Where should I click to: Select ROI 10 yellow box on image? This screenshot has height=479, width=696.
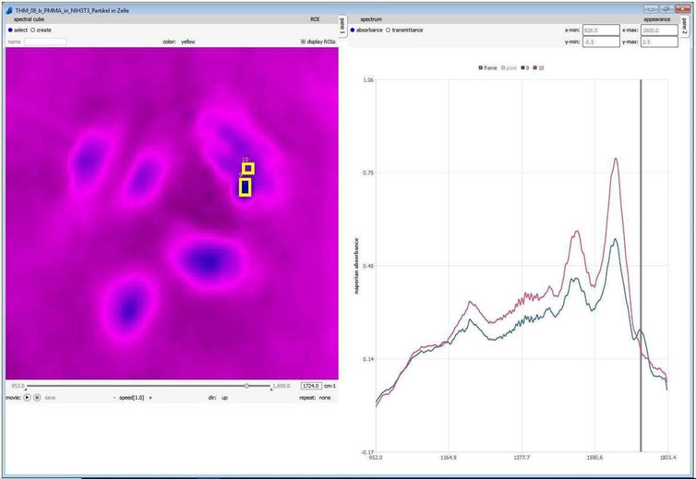[248, 168]
